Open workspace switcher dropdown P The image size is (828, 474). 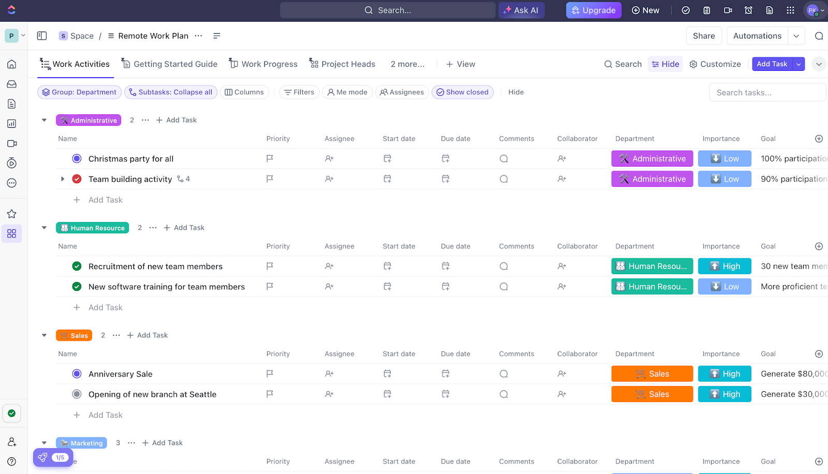(x=15, y=36)
